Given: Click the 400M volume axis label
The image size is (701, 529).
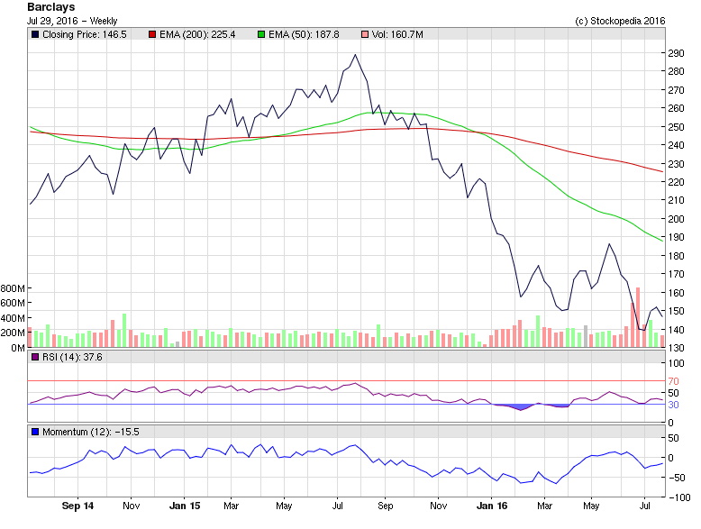Looking at the screenshot, I should pyautogui.click(x=13, y=318).
